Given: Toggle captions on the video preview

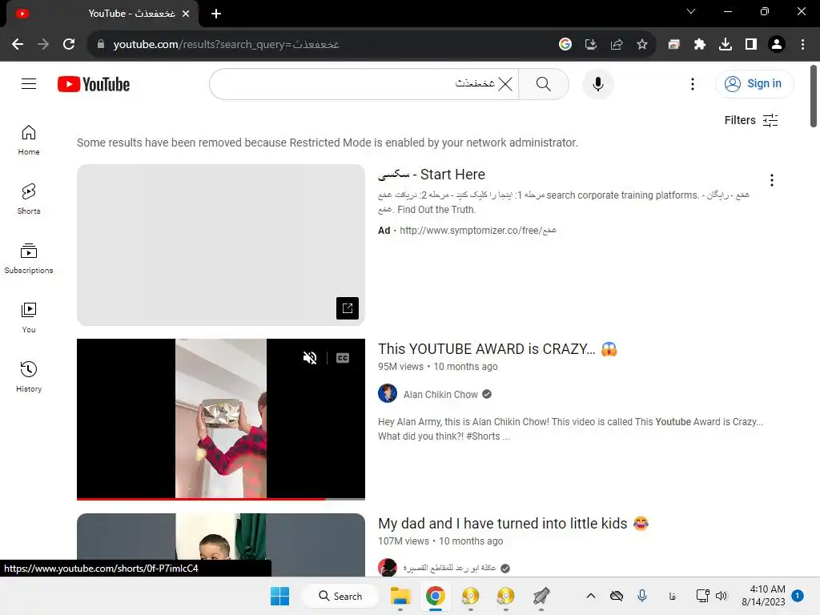Looking at the screenshot, I should click(x=343, y=358).
